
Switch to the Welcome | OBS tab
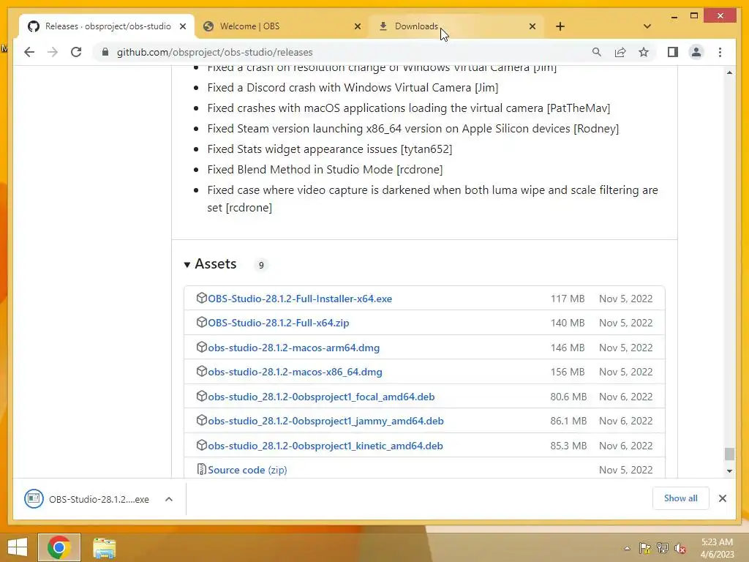pos(282,26)
